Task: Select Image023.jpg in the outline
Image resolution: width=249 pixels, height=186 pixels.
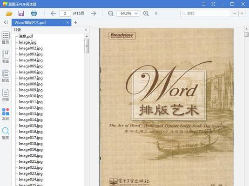Action: [31, 173]
